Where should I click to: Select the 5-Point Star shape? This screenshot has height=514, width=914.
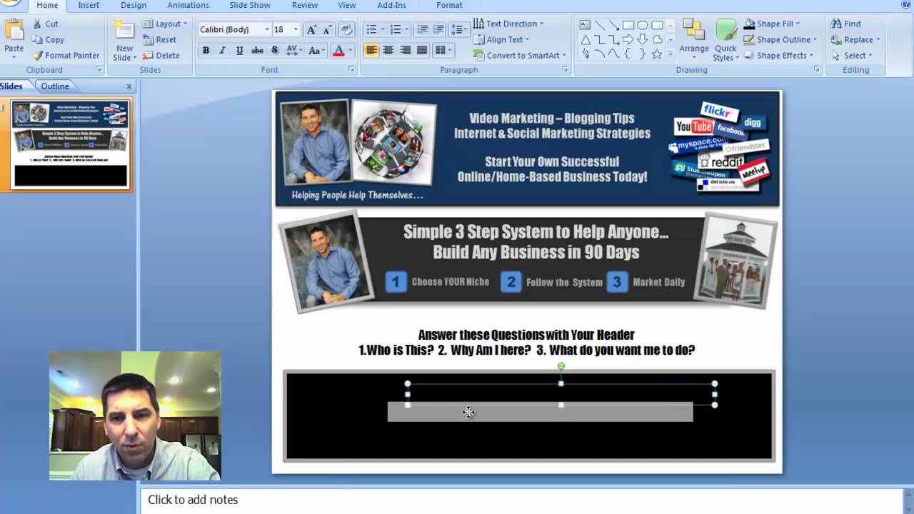click(x=657, y=54)
